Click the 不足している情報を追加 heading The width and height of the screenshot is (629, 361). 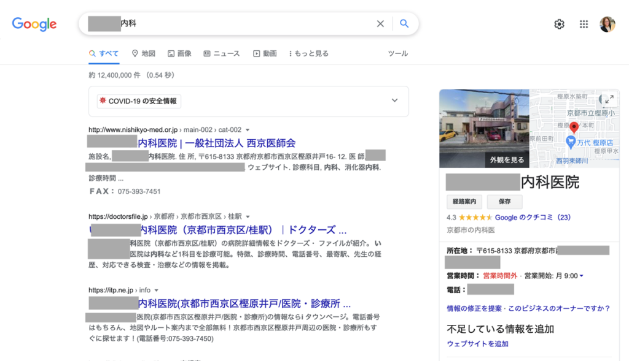pos(501,329)
